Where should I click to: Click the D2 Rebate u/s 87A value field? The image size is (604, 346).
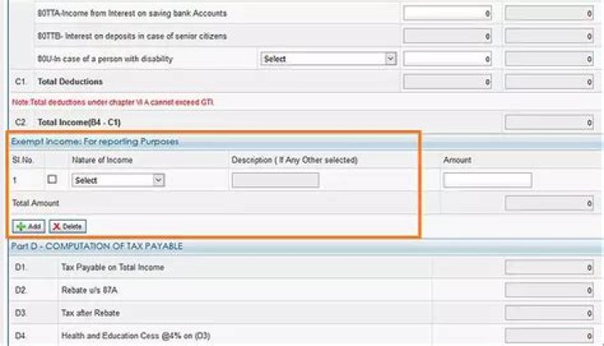pos(549,290)
